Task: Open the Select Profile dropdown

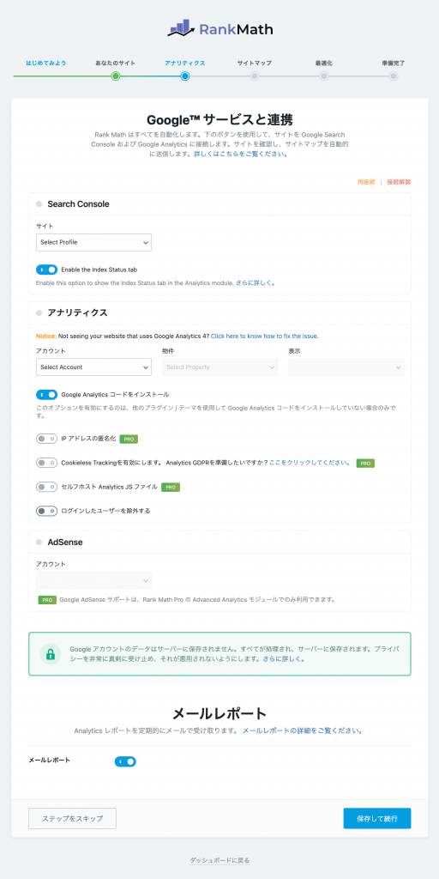Action: tap(93, 242)
